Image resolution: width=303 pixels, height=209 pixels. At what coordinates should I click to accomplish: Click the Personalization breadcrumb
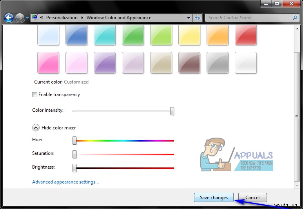click(62, 18)
